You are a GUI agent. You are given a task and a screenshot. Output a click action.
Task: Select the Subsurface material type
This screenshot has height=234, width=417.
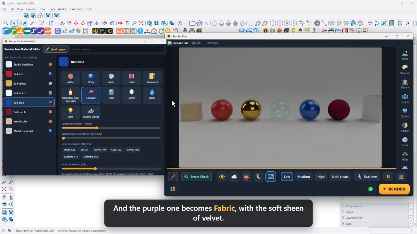(x=71, y=95)
